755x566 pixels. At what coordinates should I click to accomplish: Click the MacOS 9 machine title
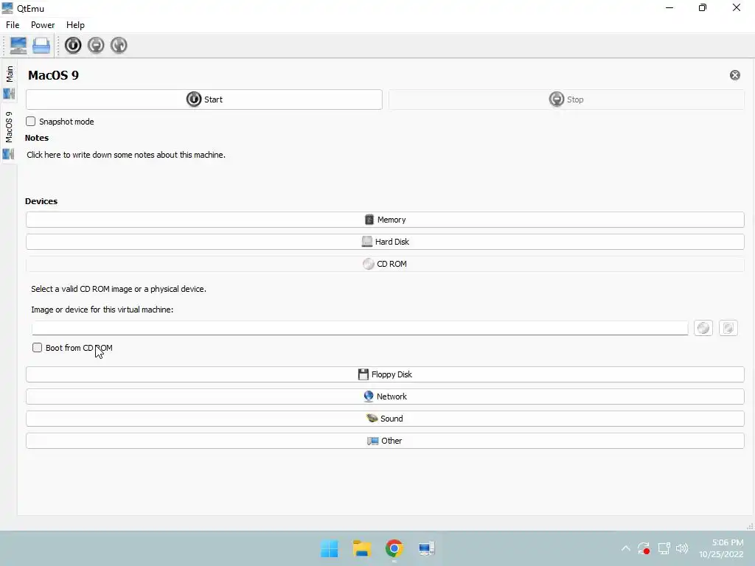[x=53, y=76]
